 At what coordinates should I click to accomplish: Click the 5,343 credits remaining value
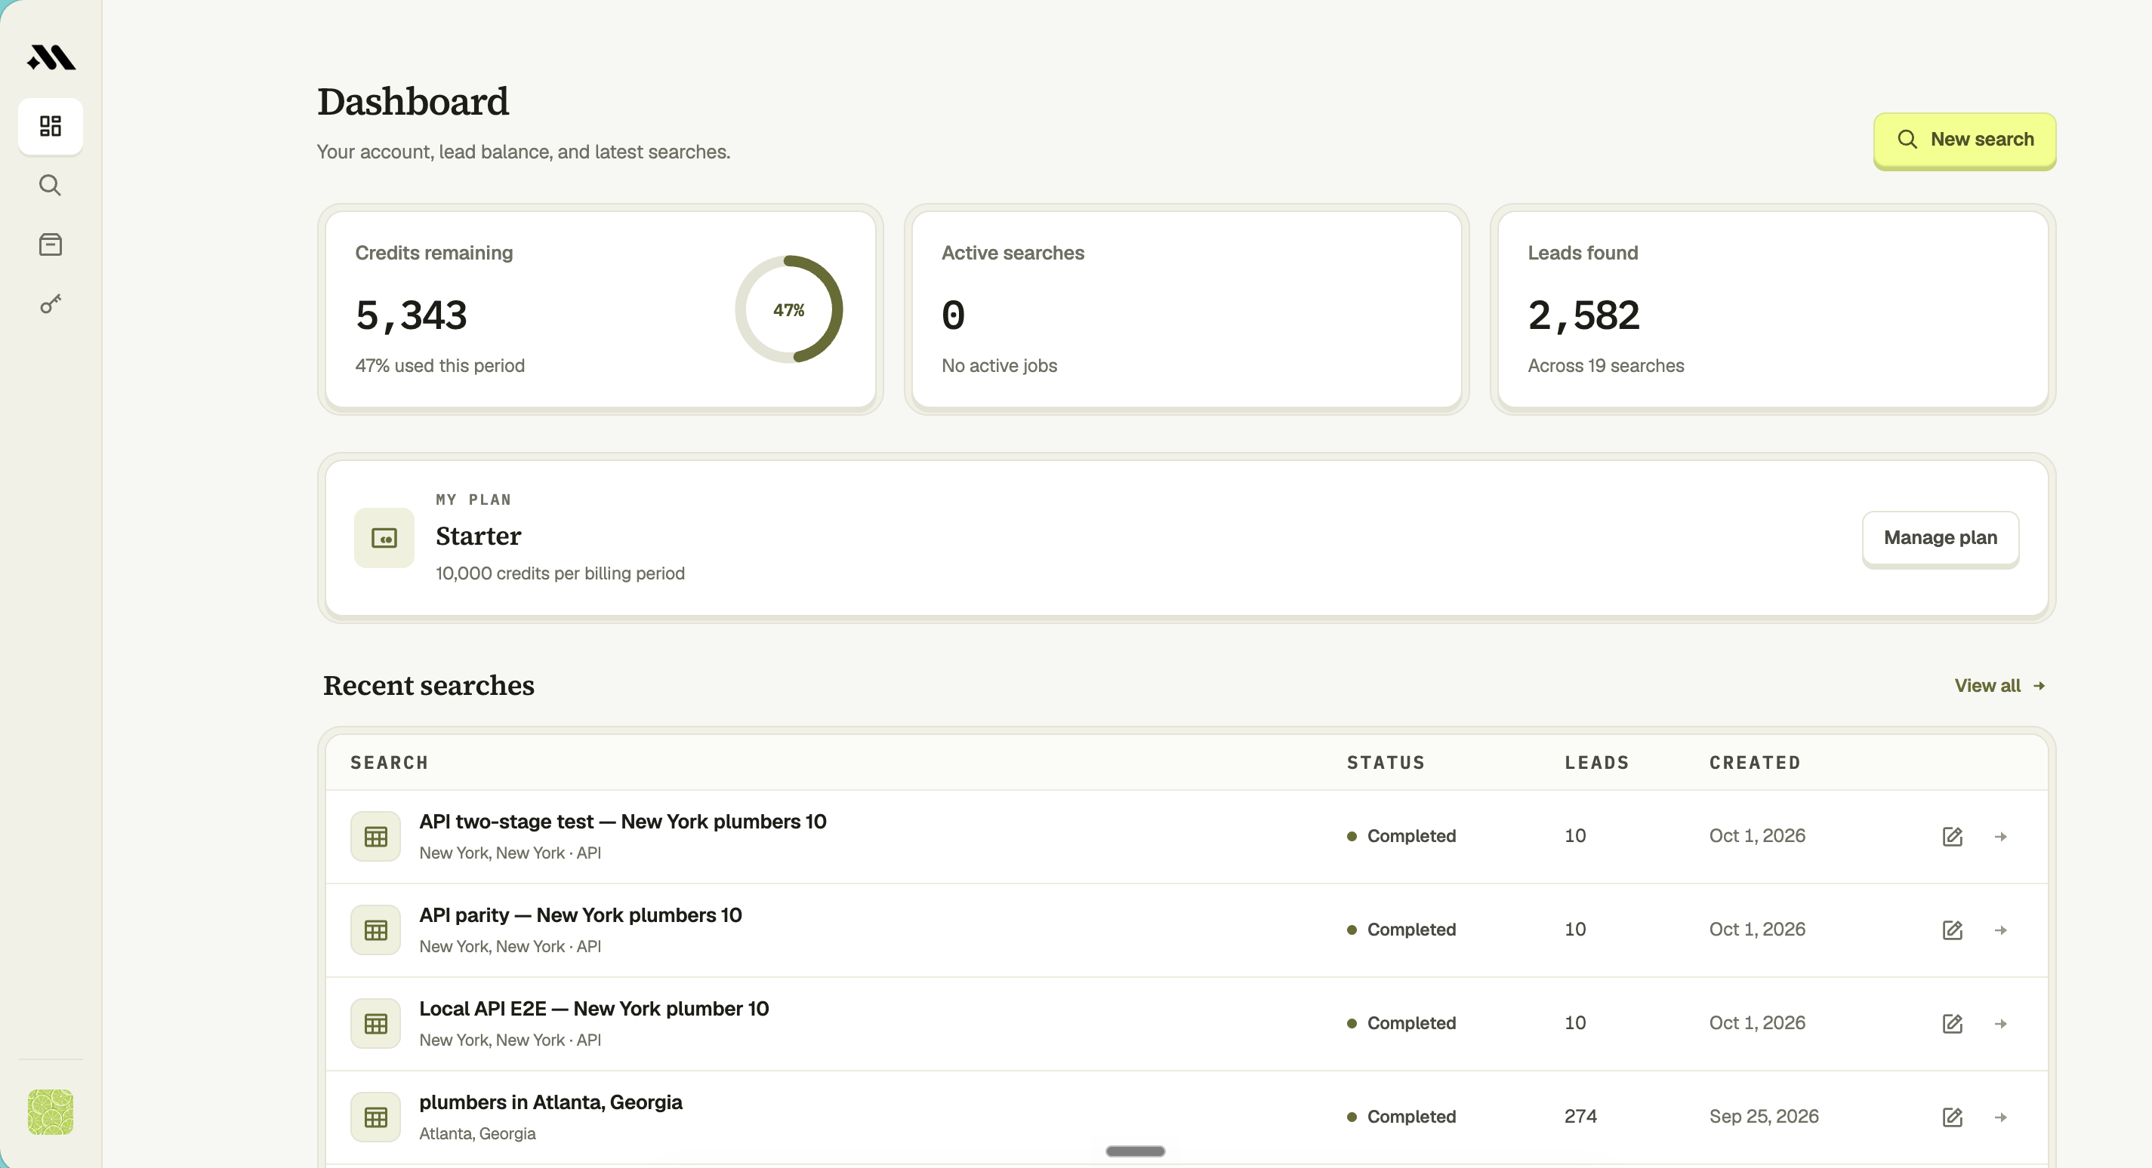(x=411, y=315)
